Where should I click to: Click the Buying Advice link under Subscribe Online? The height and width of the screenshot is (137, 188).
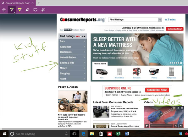click(126, 95)
